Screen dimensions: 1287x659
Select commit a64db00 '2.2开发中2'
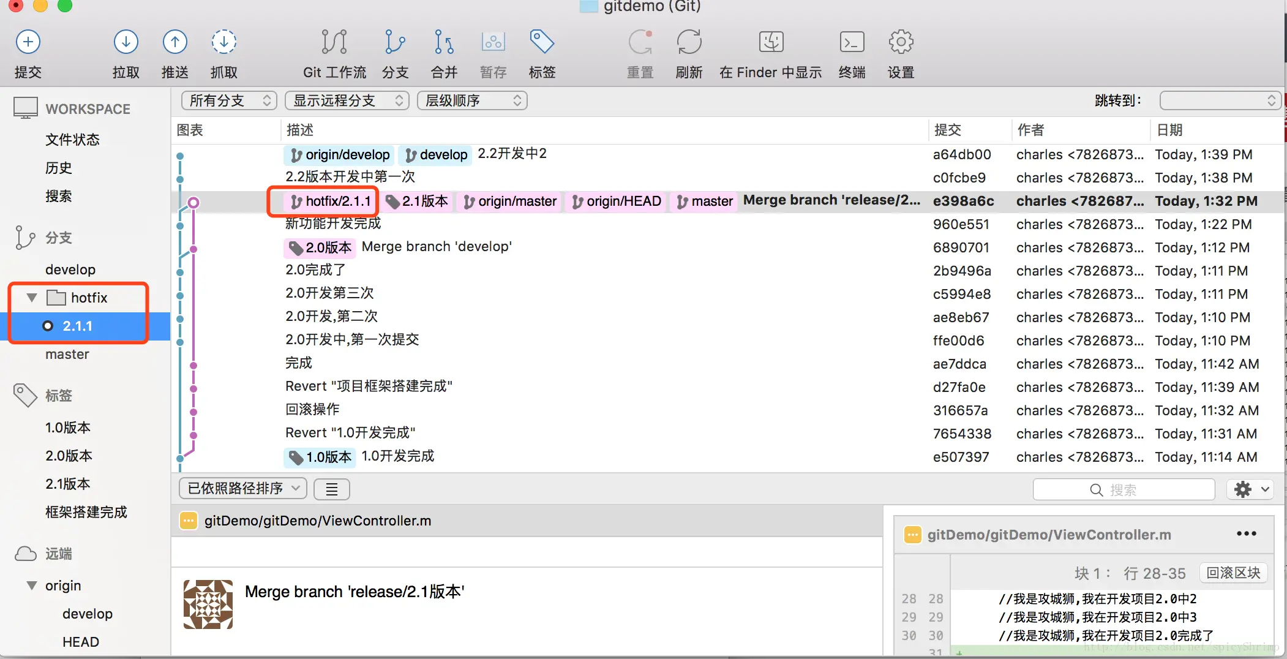tap(729, 154)
